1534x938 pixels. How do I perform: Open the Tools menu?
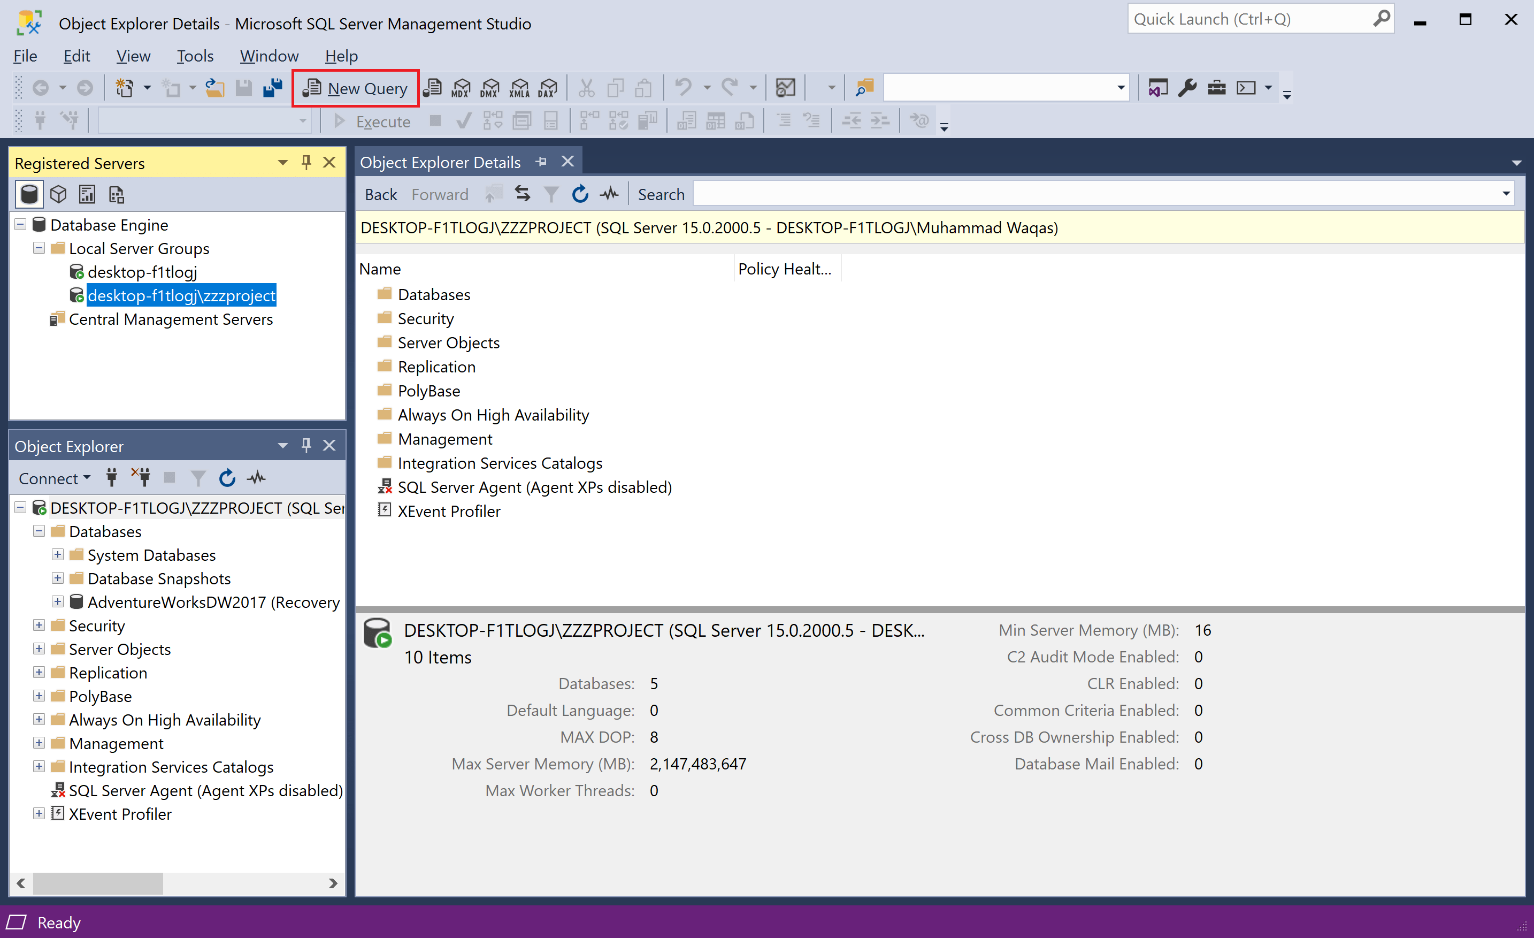pos(195,56)
